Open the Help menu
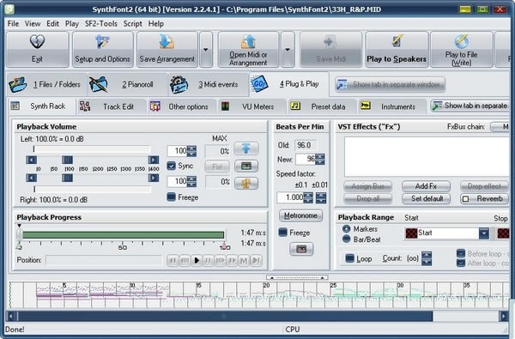515x339 pixels. click(156, 24)
